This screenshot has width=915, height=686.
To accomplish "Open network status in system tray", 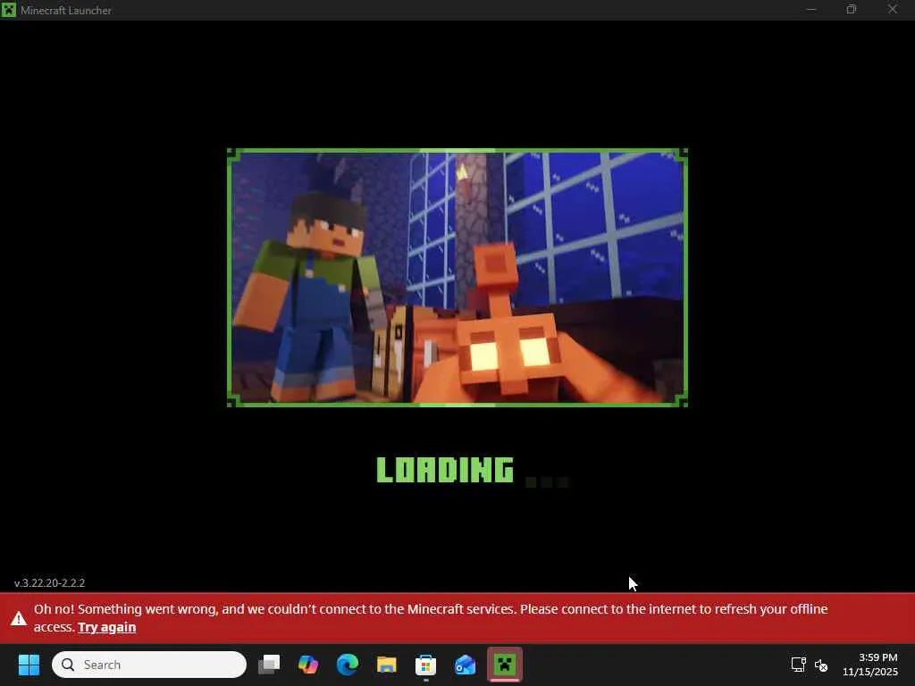I will point(798,665).
